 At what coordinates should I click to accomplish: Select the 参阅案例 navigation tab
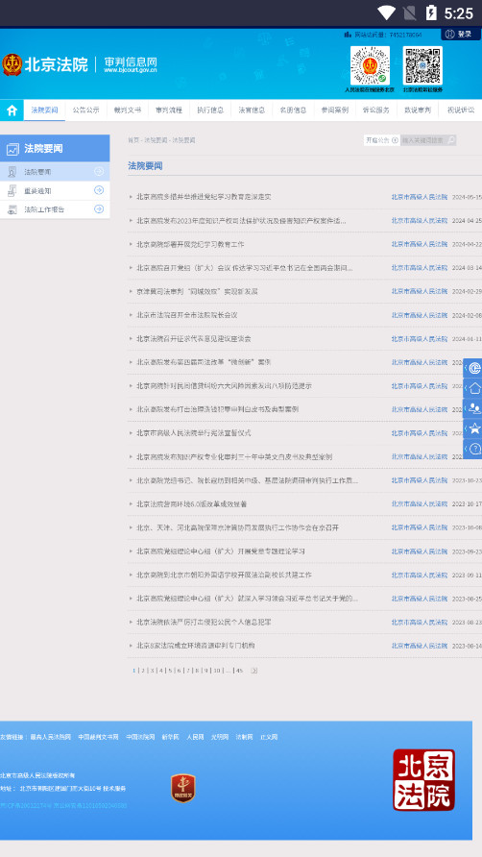(x=335, y=110)
